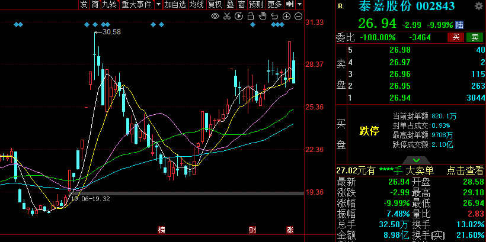The image size is (486, 242).
Task: Start the circular replay playback icon
Action: tap(239, 16)
